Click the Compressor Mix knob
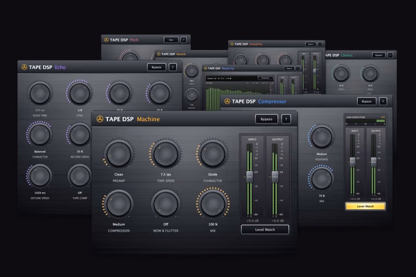 click(x=322, y=179)
